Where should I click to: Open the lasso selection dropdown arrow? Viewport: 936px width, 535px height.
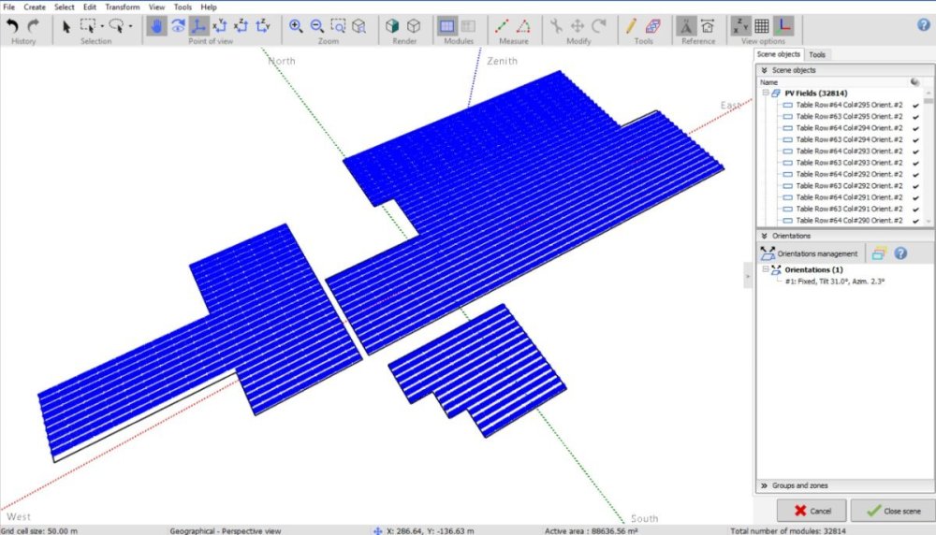click(x=130, y=26)
